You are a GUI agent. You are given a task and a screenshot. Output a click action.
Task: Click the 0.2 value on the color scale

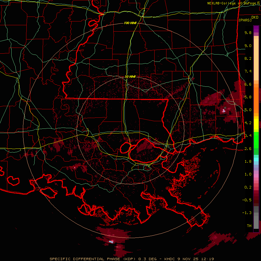[x=248, y=187]
